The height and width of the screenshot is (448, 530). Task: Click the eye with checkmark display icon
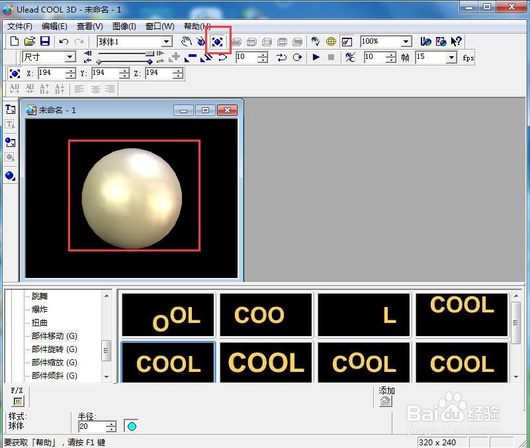(x=316, y=41)
